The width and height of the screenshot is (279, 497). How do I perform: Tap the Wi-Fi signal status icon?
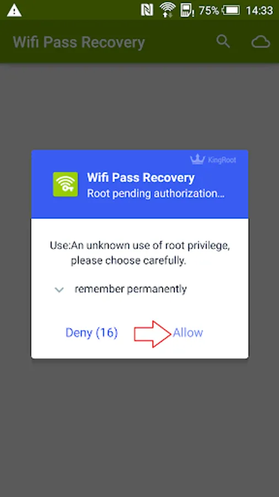pos(168,10)
